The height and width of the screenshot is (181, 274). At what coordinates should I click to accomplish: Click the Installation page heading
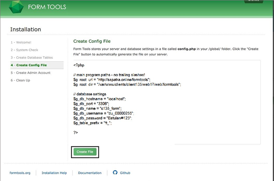(25, 29)
